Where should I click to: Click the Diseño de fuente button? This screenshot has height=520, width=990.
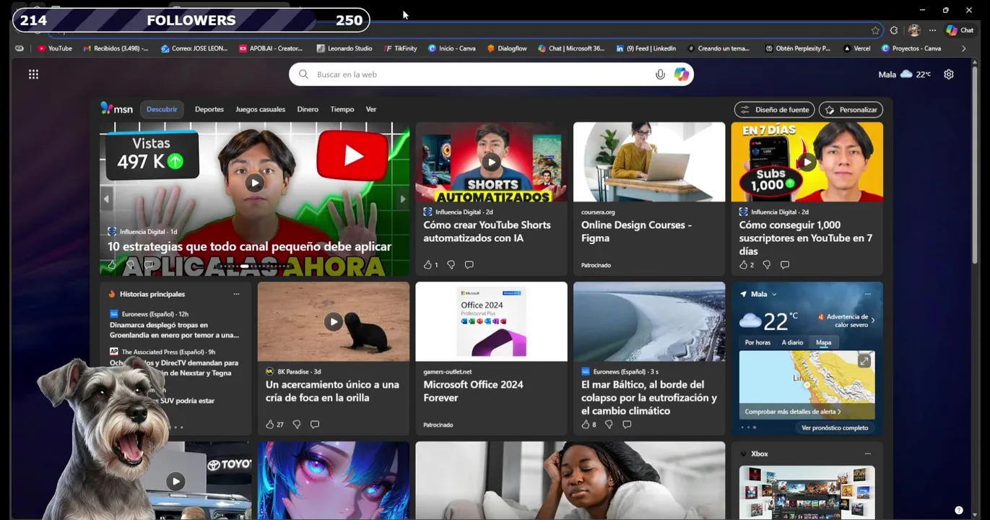click(775, 110)
